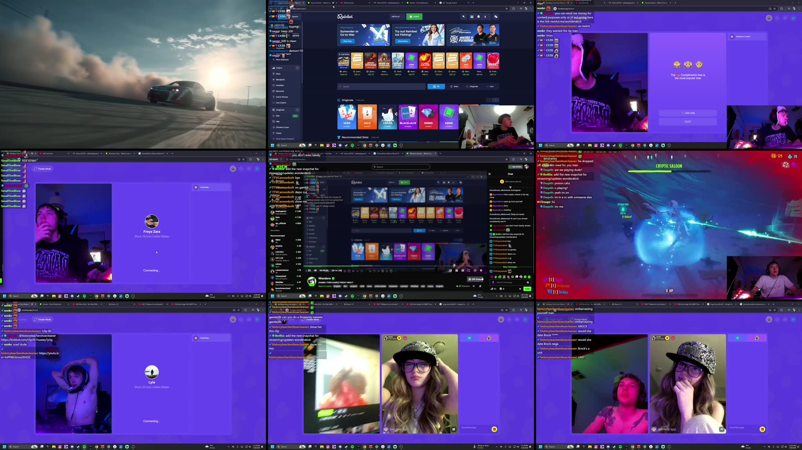
Task: Open View All beside Recommended Slots
Action: [x=375, y=137]
